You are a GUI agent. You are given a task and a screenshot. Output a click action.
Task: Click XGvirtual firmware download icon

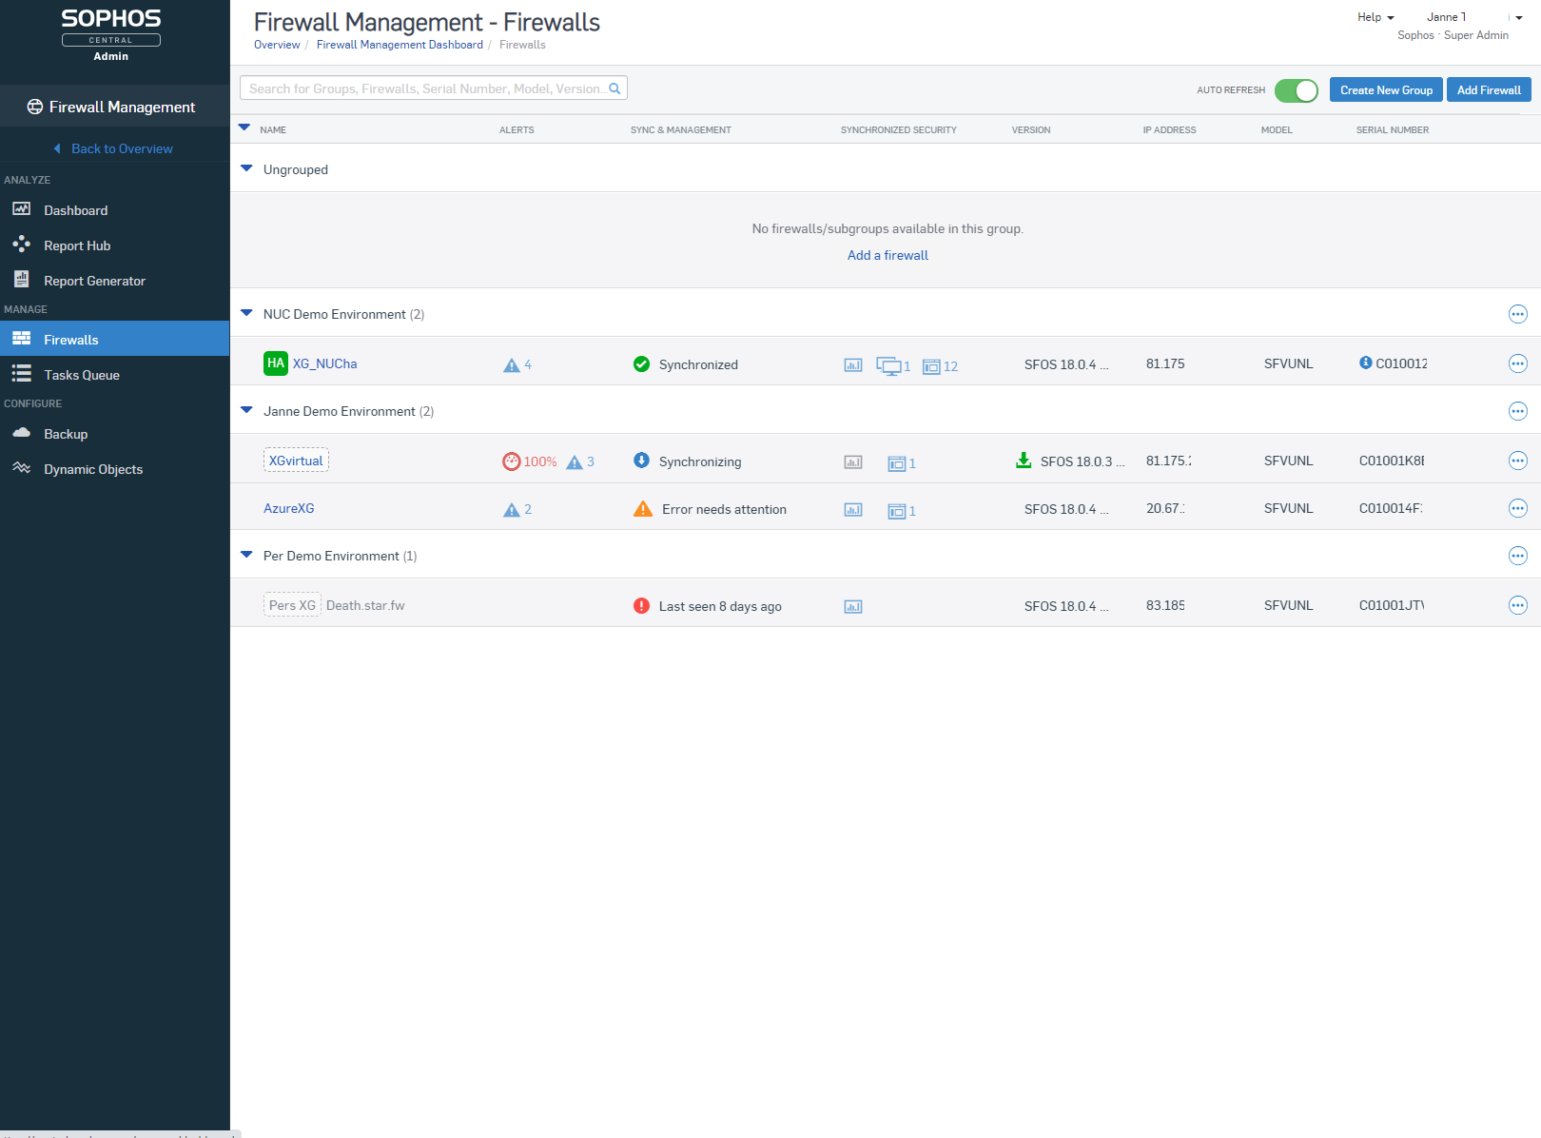point(1024,461)
